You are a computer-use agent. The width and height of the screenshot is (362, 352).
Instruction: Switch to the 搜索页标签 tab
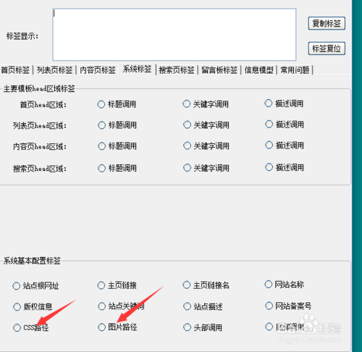point(177,70)
